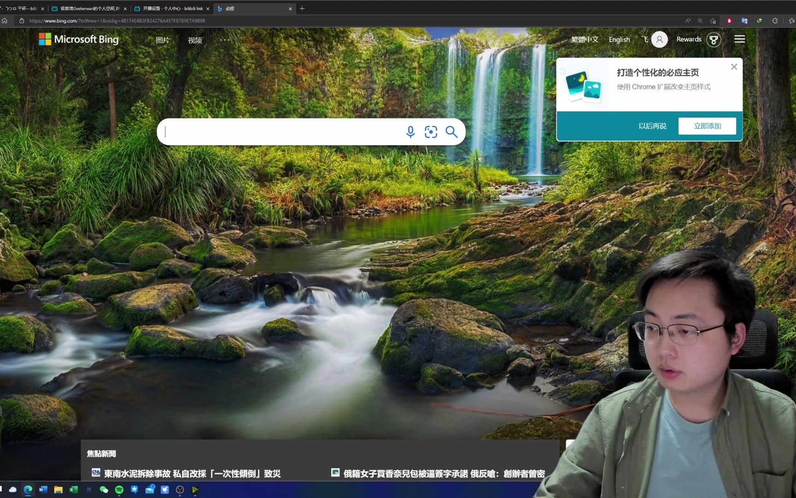Open the Bing hamburger settings menu
796x498 pixels.
739,39
